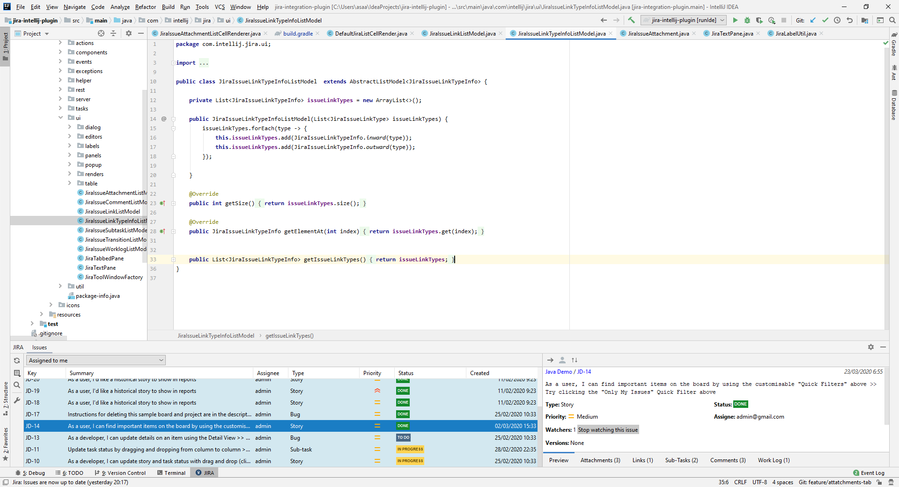Select issue JD-13 row
Screen dimensions: 899x487
[281, 438]
